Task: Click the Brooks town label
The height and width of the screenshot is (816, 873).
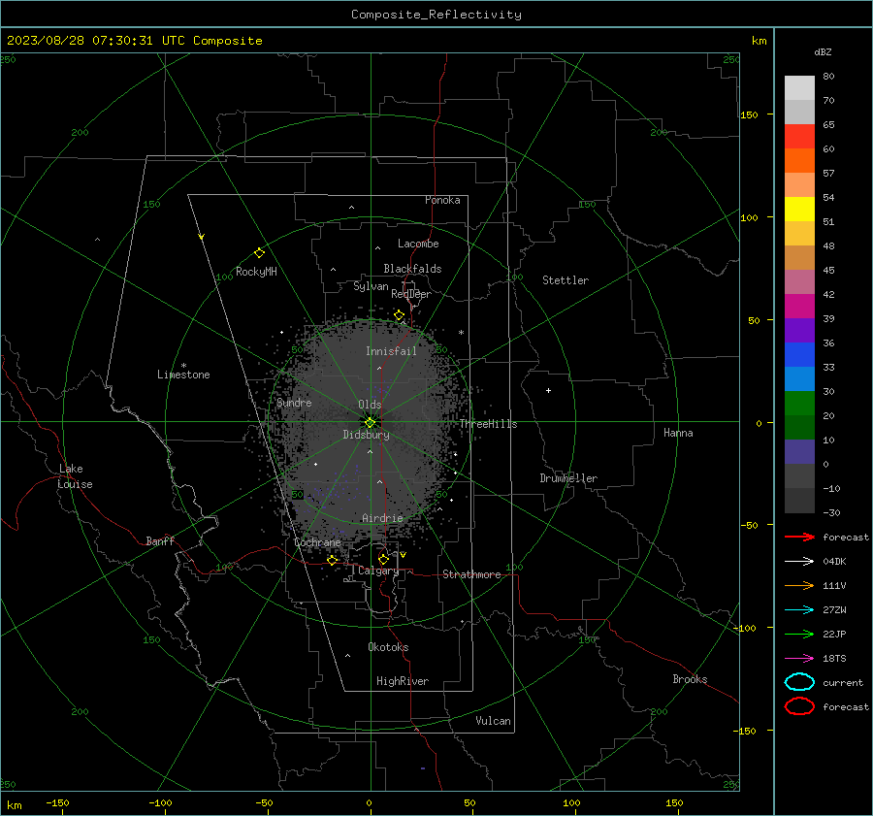Action: 690,679
